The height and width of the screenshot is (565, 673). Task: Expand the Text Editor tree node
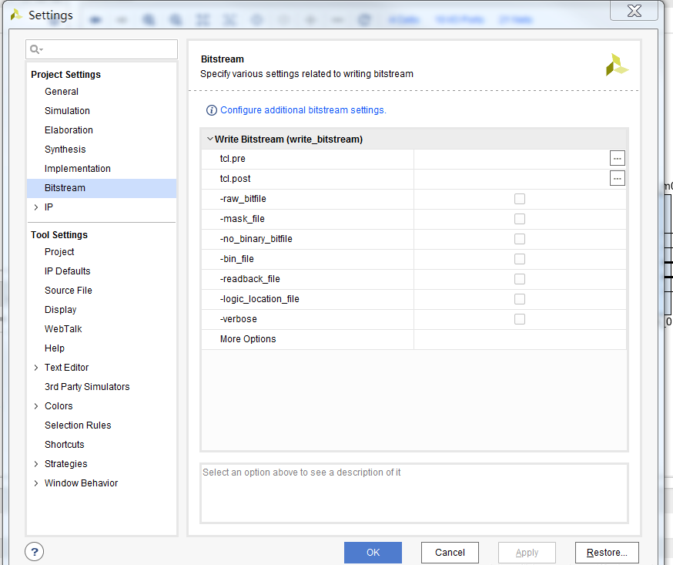[36, 368]
